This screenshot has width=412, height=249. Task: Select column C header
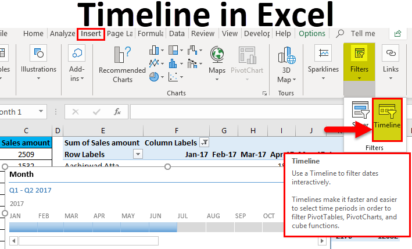[x=26, y=131]
